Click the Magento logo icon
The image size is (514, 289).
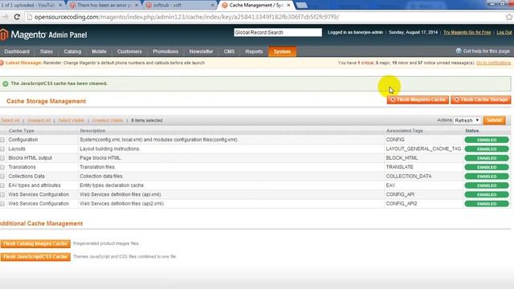pyautogui.click(x=3, y=35)
